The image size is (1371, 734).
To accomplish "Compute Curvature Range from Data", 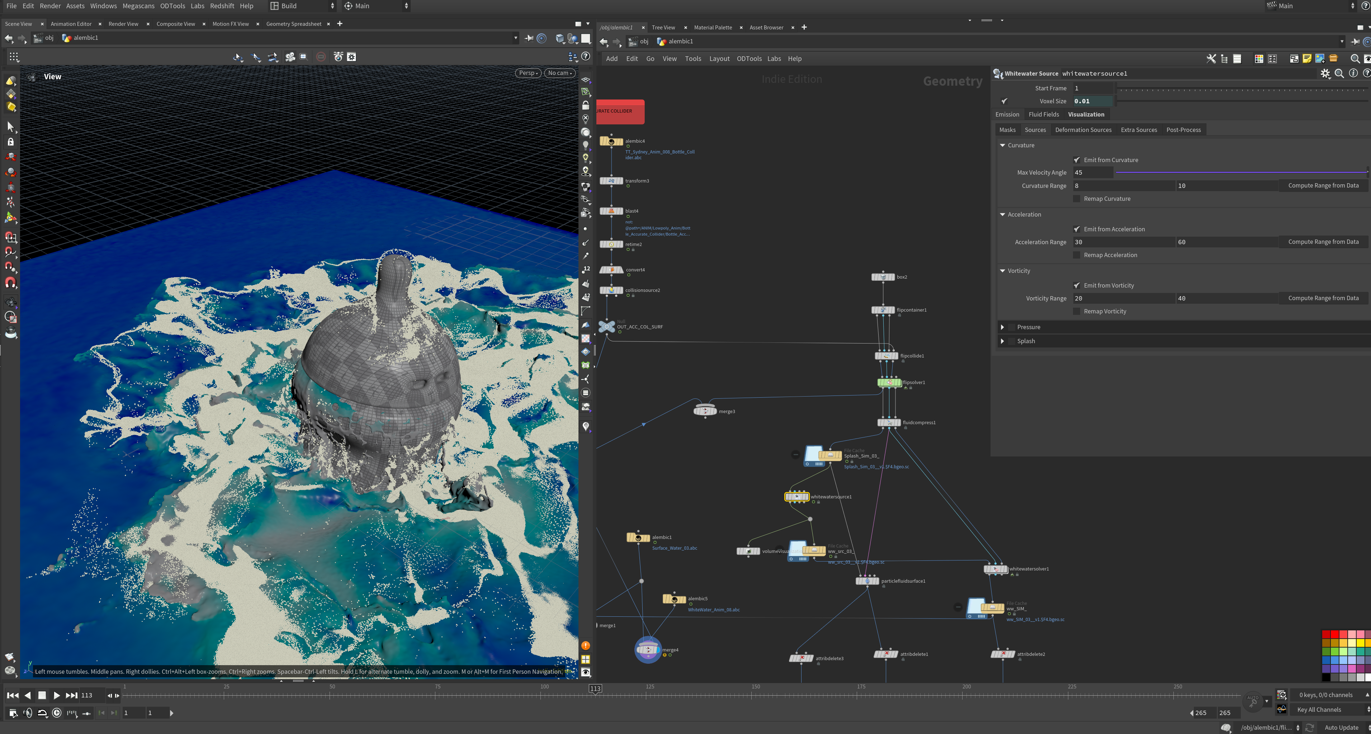I will pos(1323,186).
